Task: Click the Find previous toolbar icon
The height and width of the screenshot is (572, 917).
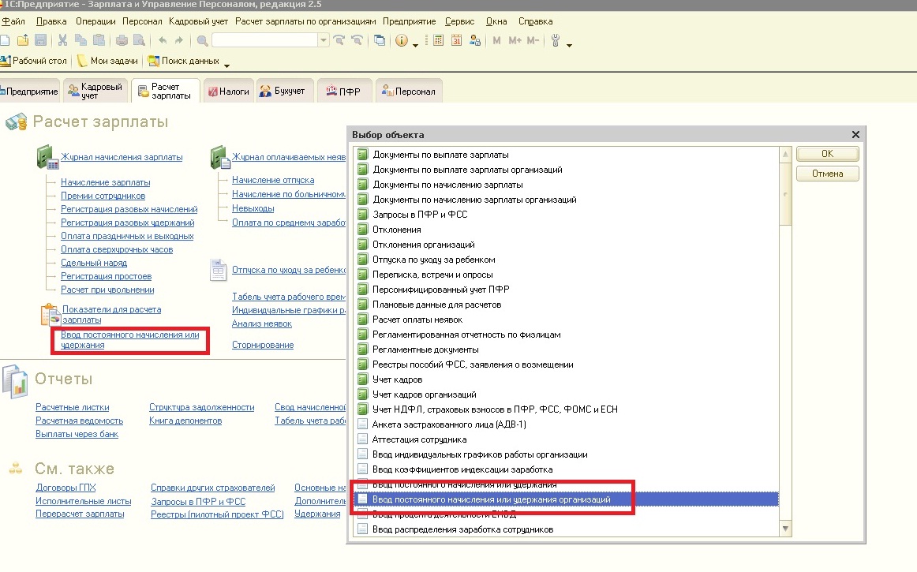Action: tap(357, 40)
